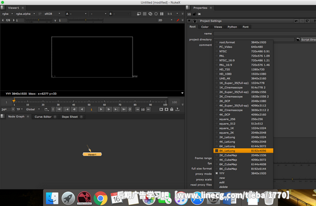Screen dimensions: 316x206
Task: Click the lock icon in Properties toolbar
Action: 194,14
